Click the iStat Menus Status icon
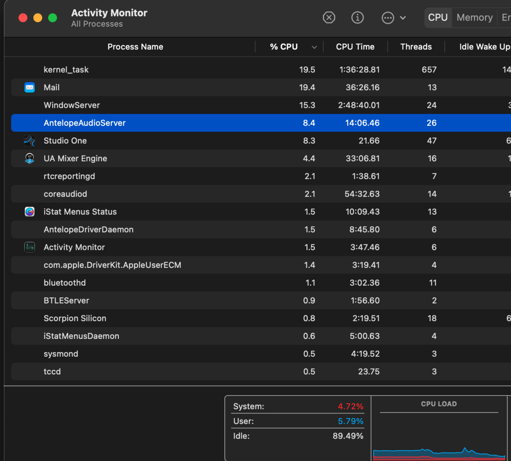The width and height of the screenshot is (511, 461). click(30, 212)
